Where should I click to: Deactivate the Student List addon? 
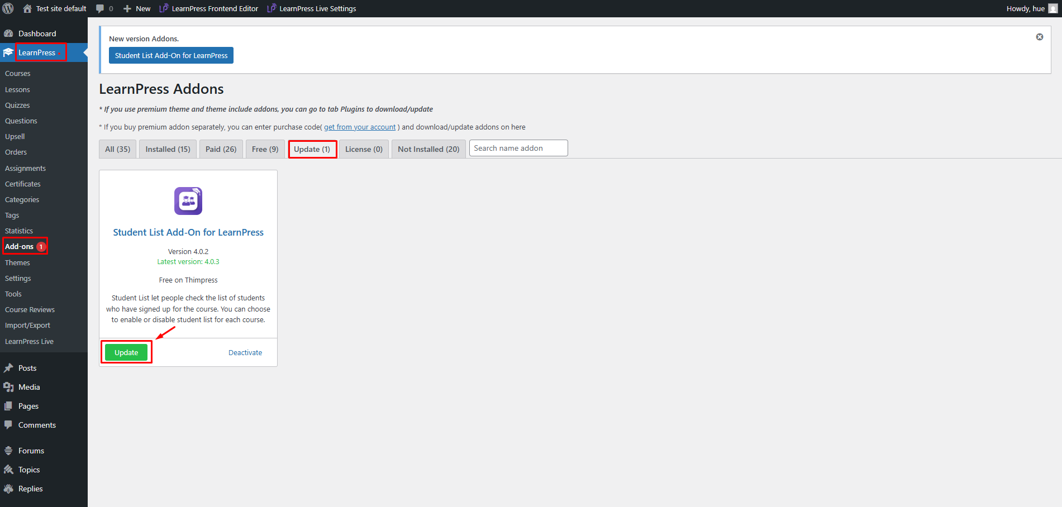pos(245,352)
